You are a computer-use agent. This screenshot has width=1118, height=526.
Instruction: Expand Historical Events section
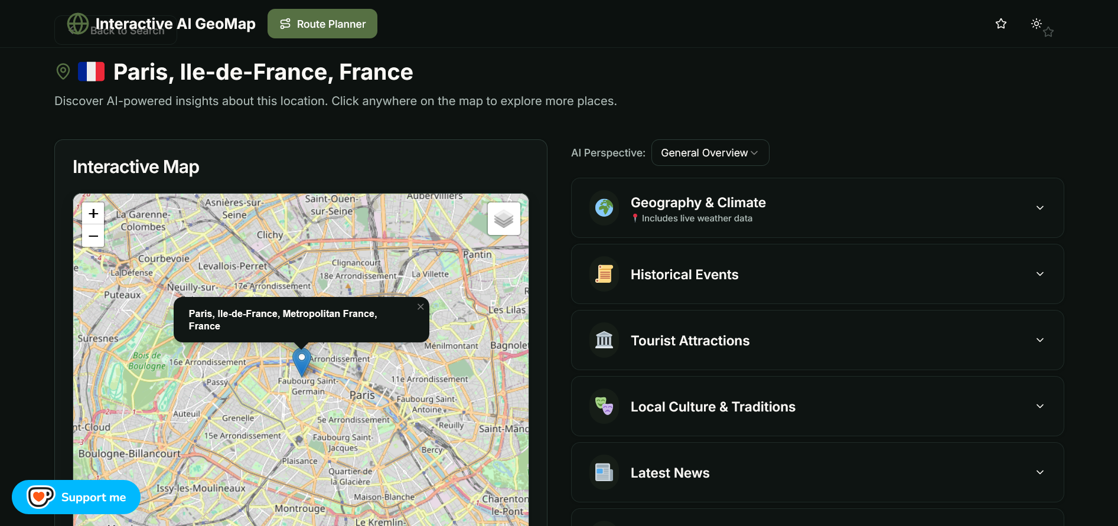coord(817,274)
